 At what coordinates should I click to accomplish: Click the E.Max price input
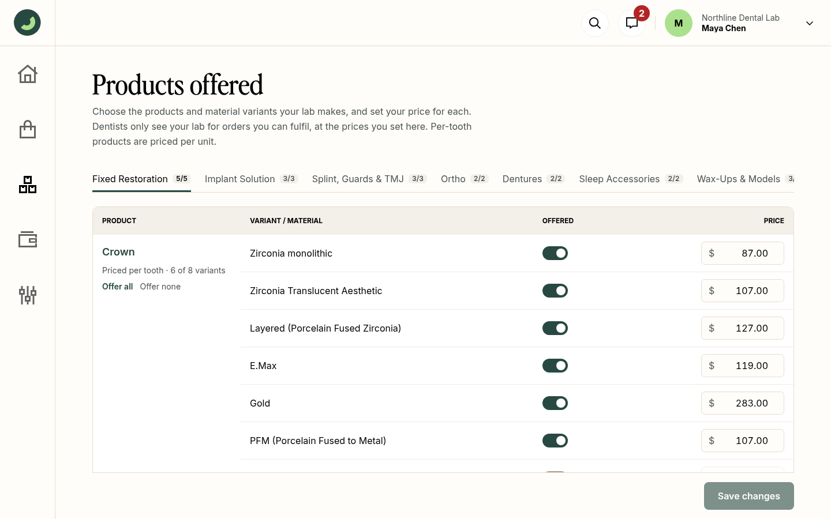point(743,366)
